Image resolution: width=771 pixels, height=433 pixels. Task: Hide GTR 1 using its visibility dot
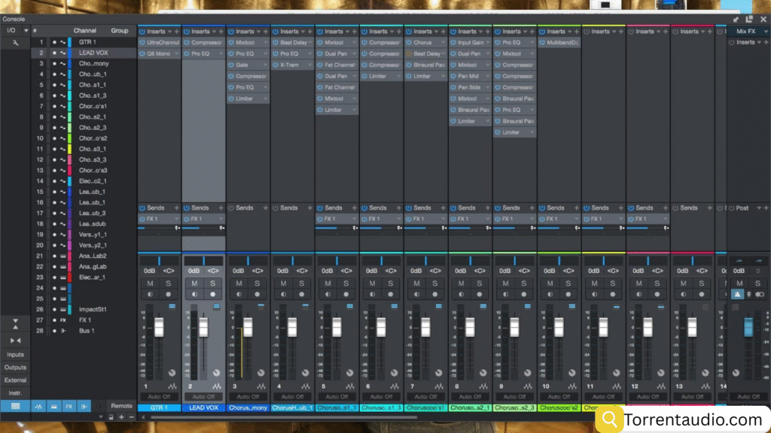pyautogui.click(x=53, y=43)
